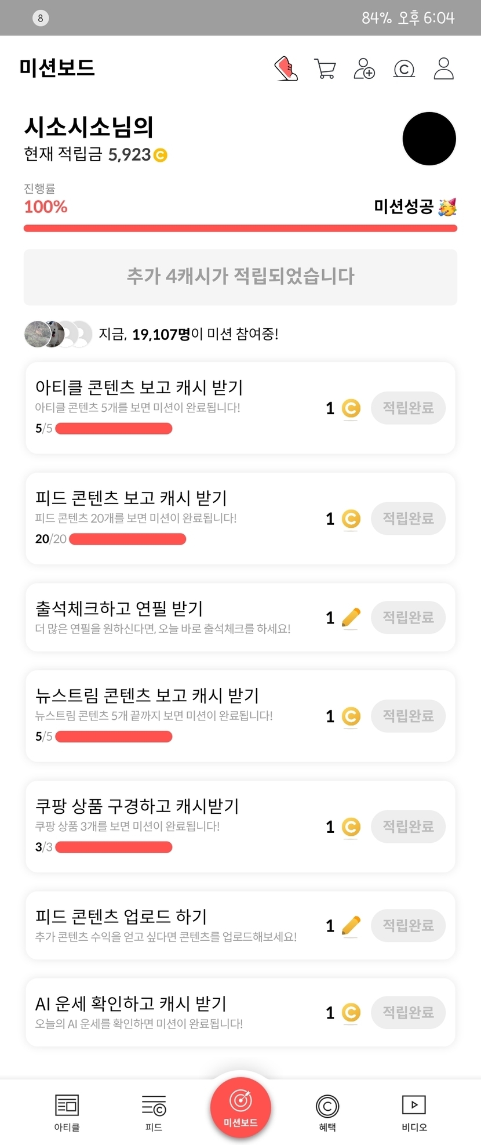Open the cash coin icon in header
This screenshot has width=481, height=1145.
pyautogui.click(x=404, y=69)
